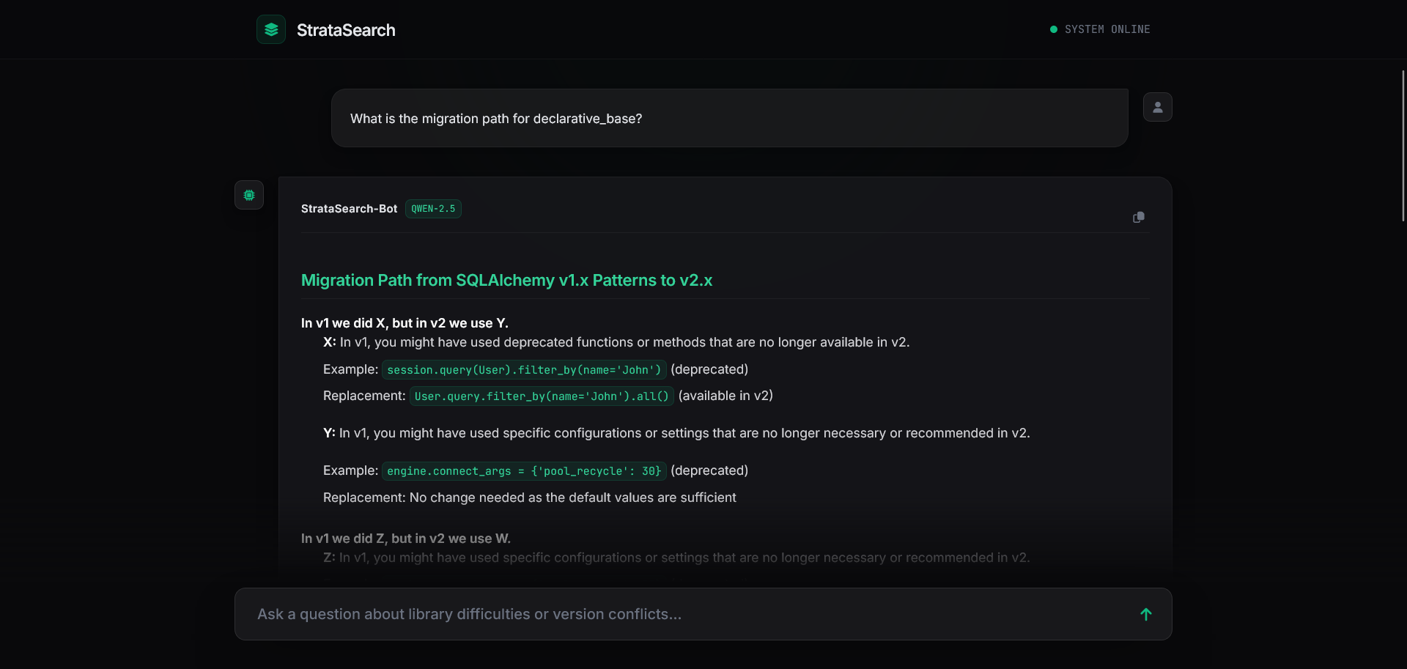This screenshot has height=669, width=1407.
Task: Click the engine.connect_args code snippet
Action: (x=524, y=471)
